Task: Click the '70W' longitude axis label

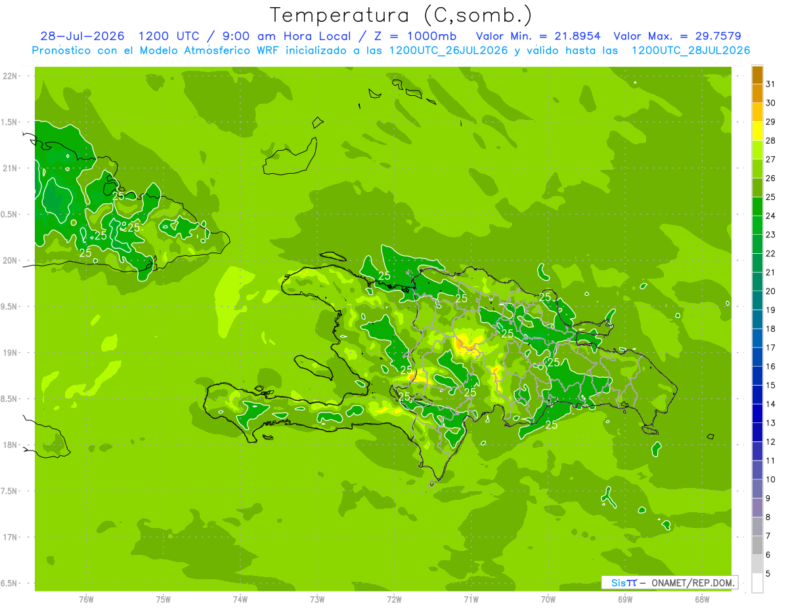Action: tap(548, 599)
